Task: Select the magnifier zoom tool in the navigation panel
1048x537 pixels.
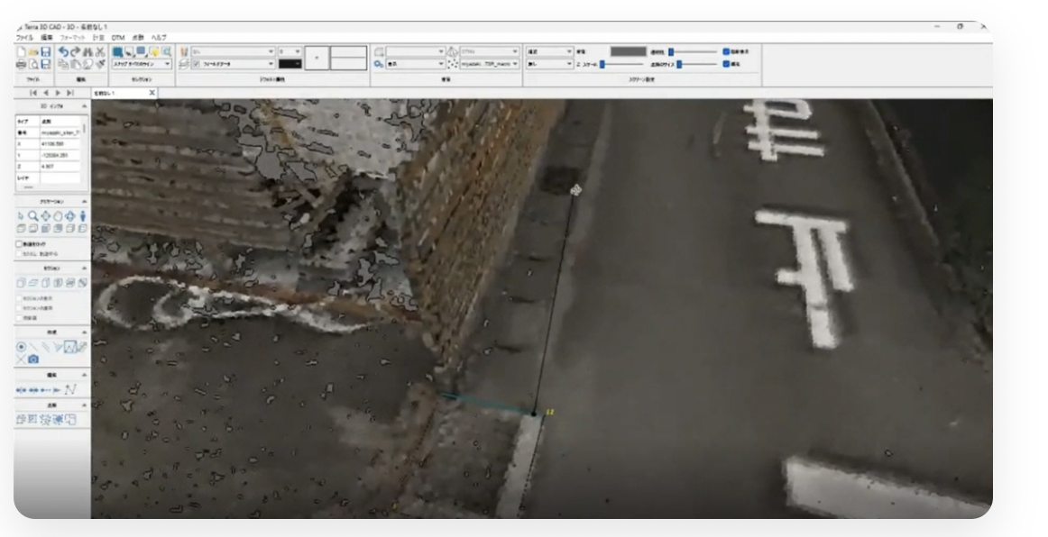Action: coord(33,216)
